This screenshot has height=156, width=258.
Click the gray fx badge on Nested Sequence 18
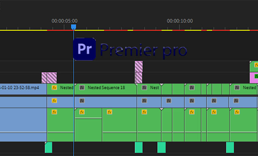(82, 88)
